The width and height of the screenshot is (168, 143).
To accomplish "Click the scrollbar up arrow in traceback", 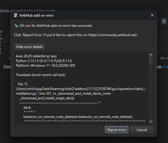I will (x=151, y=54).
